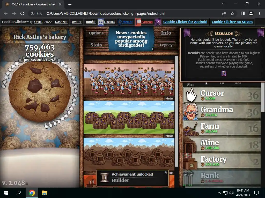Screen dimensions: 265x198
Task: Open the Stats menu
Action: click(96, 45)
